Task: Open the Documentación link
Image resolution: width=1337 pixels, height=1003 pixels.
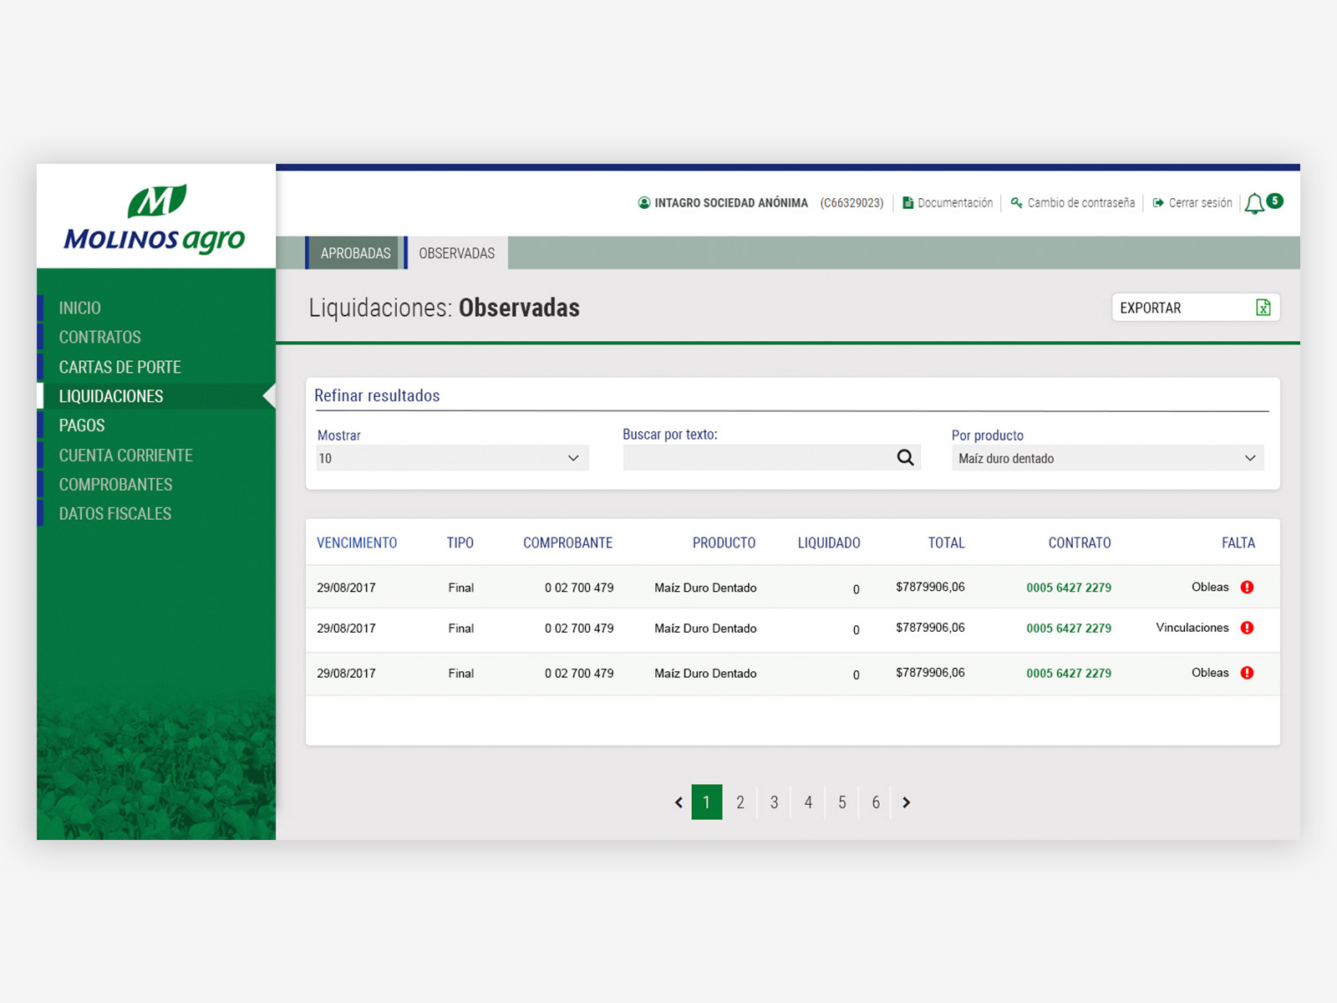Action: pos(955,203)
